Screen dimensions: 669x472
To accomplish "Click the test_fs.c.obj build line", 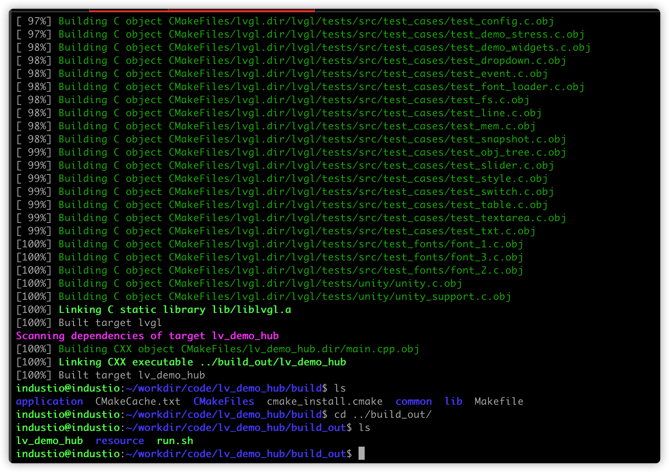I will click(273, 100).
